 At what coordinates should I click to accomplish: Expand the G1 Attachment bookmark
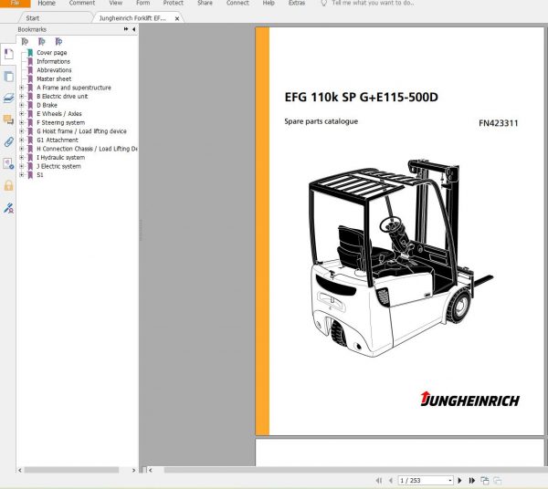click(22, 140)
